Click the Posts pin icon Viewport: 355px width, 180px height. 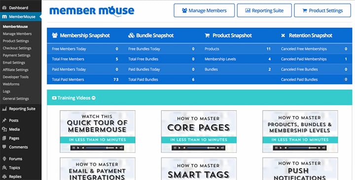[x=4, y=120]
